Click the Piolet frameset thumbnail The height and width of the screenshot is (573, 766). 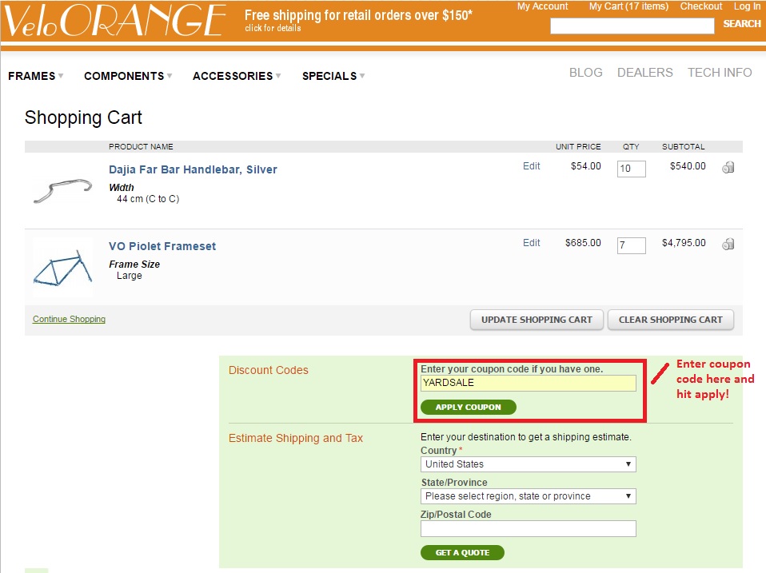click(x=62, y=268)
